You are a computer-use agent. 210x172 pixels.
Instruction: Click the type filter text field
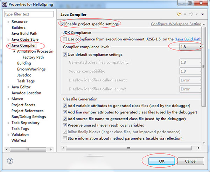pos(29,14)
